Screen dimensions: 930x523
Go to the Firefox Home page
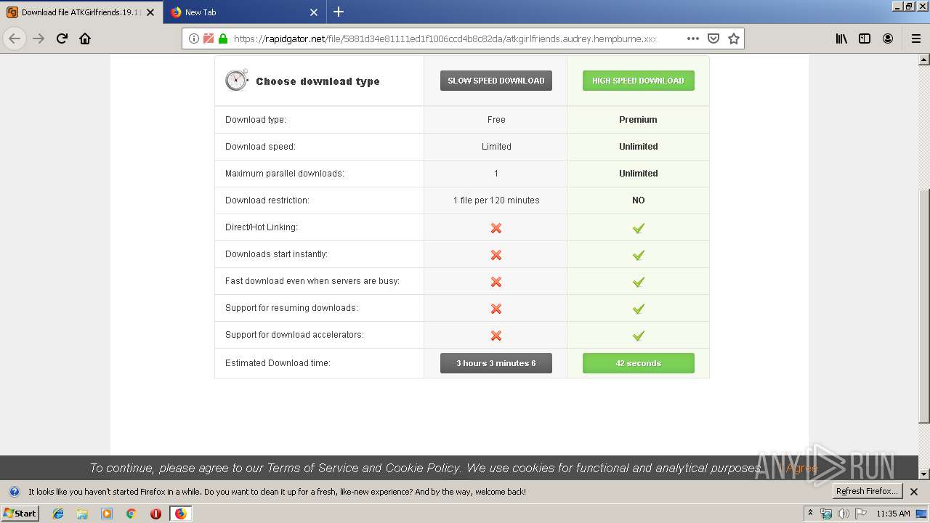coord(85,38)
